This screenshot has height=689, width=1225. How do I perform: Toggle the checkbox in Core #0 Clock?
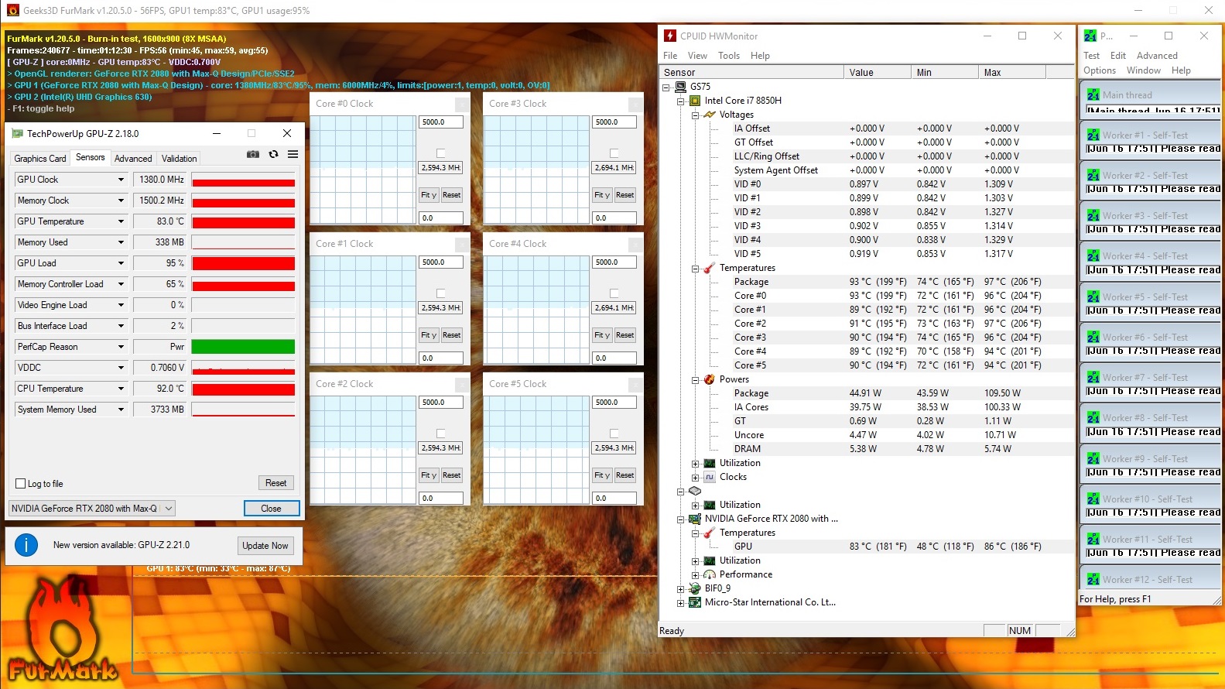[x=440, y=153]
